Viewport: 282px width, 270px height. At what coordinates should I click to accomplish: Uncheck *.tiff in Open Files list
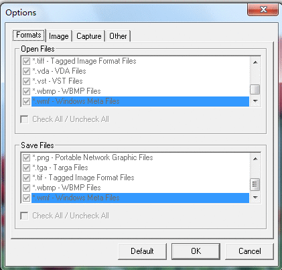26,61
